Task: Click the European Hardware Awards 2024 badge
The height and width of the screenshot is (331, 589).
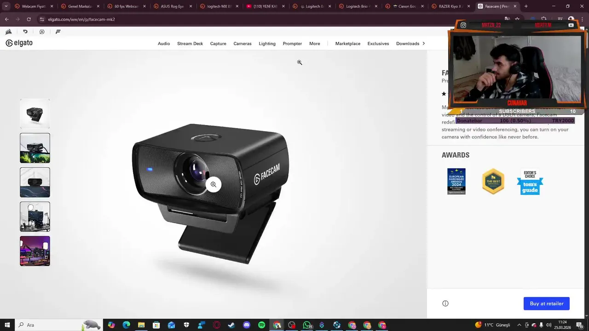Action: click(456, 181)
